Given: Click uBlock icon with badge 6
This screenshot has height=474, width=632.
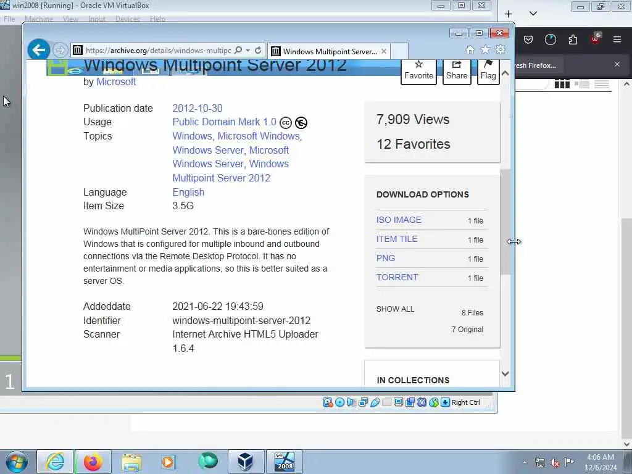Looking at the screenshot, I should [x=596, y=39].
